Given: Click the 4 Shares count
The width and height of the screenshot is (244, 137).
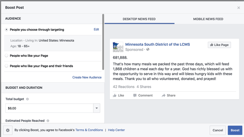Looking at the screenshot, I should click(144, 87).
